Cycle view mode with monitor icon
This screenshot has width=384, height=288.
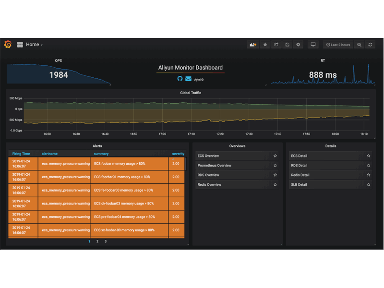coord(313,45)
